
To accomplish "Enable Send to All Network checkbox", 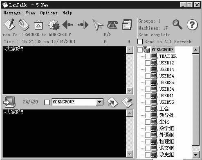I will (140, 41).
